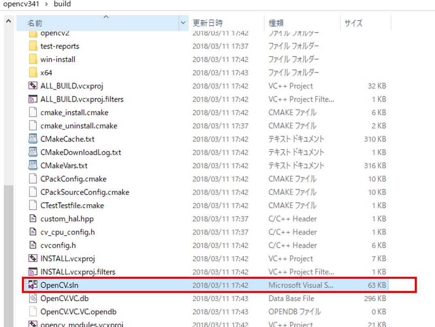Select the custom_hal.hpp header file icon
Viewport: 435px width, 327px height.
[x=33, y=219]
